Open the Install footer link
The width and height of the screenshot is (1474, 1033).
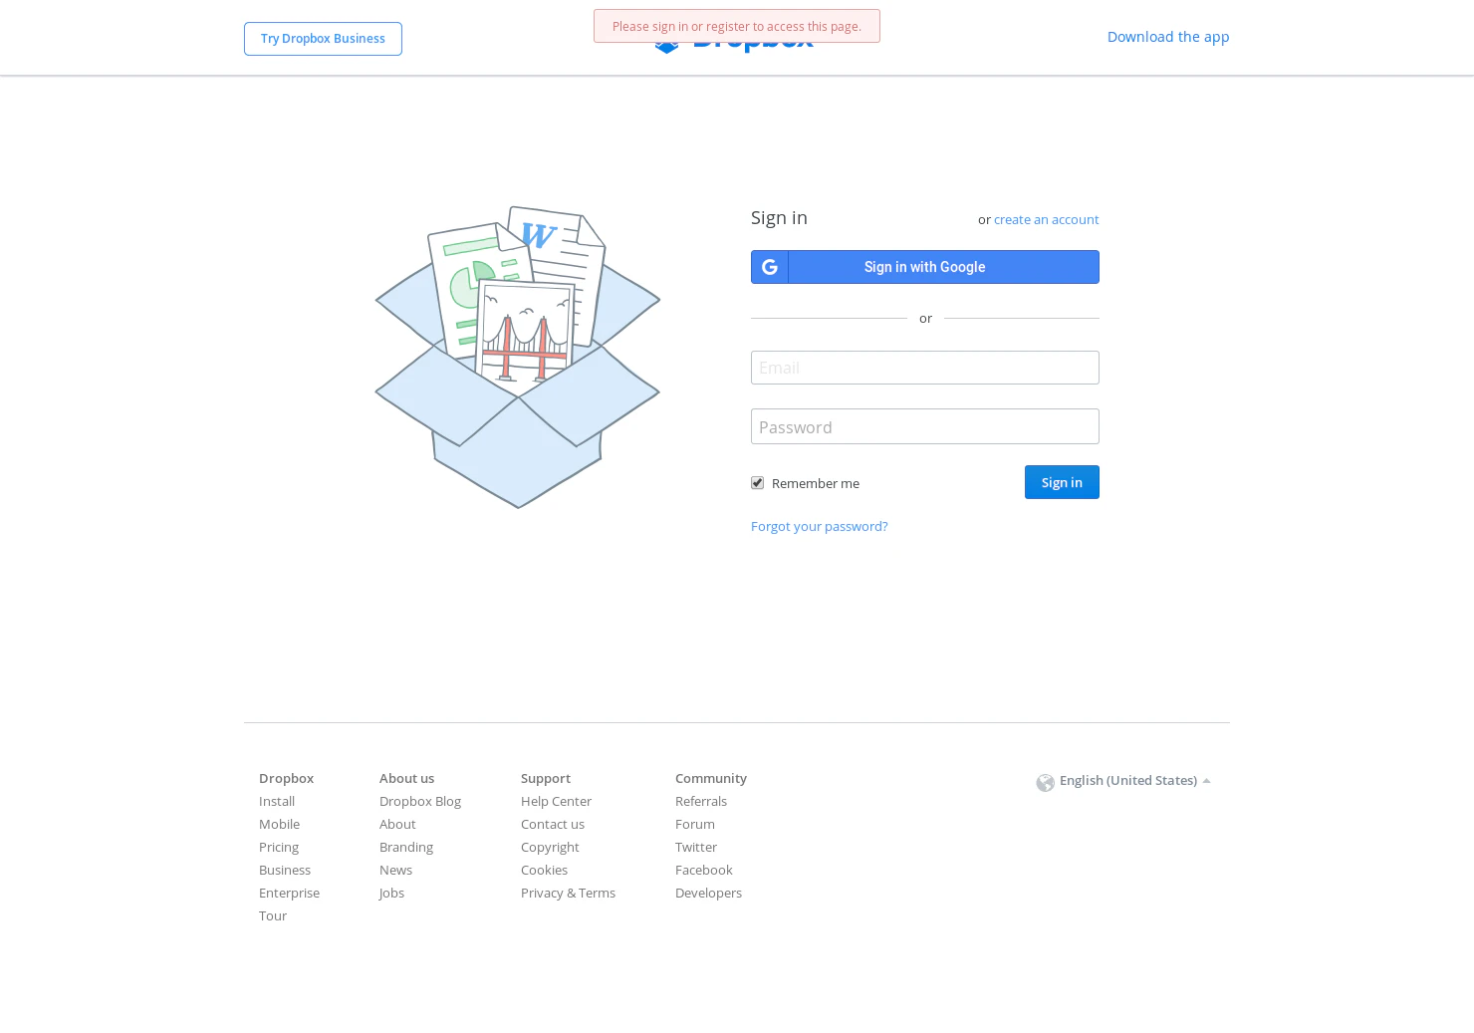[x=277, y=801]
